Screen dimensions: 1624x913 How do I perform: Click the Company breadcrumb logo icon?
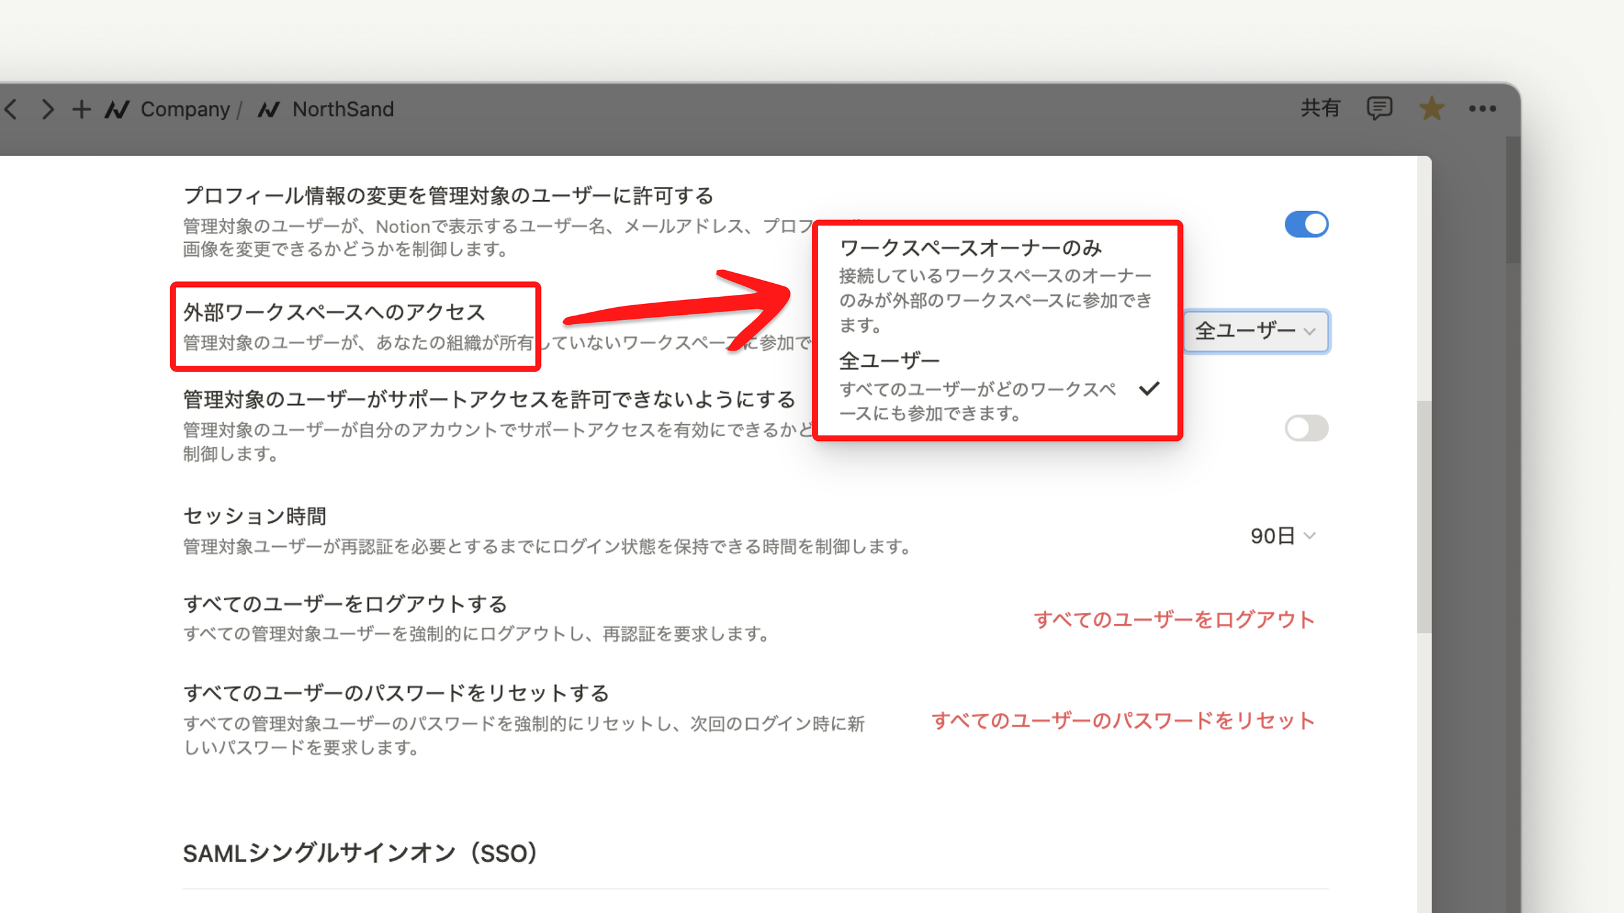[118, 109]
